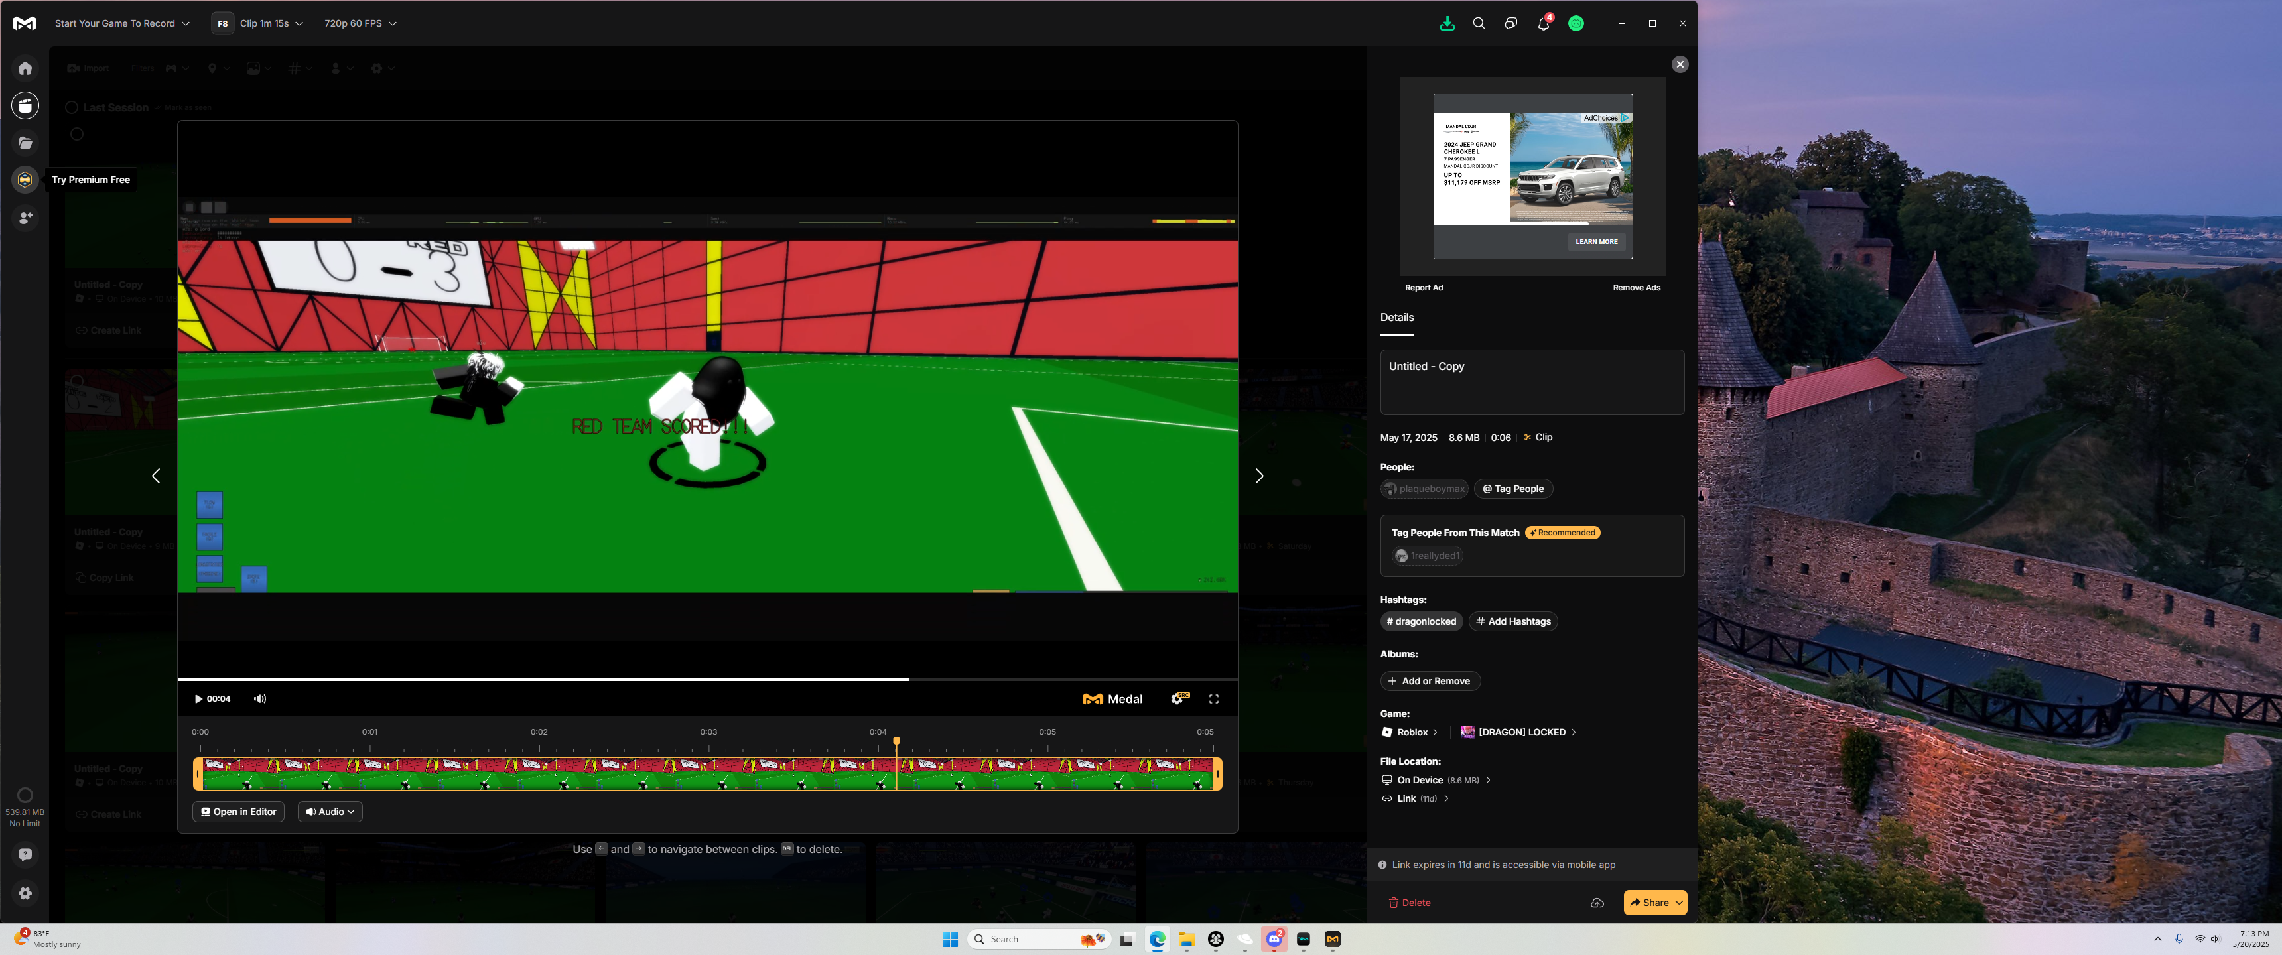
Task: Delete this clip
Action: point(1410,903)
